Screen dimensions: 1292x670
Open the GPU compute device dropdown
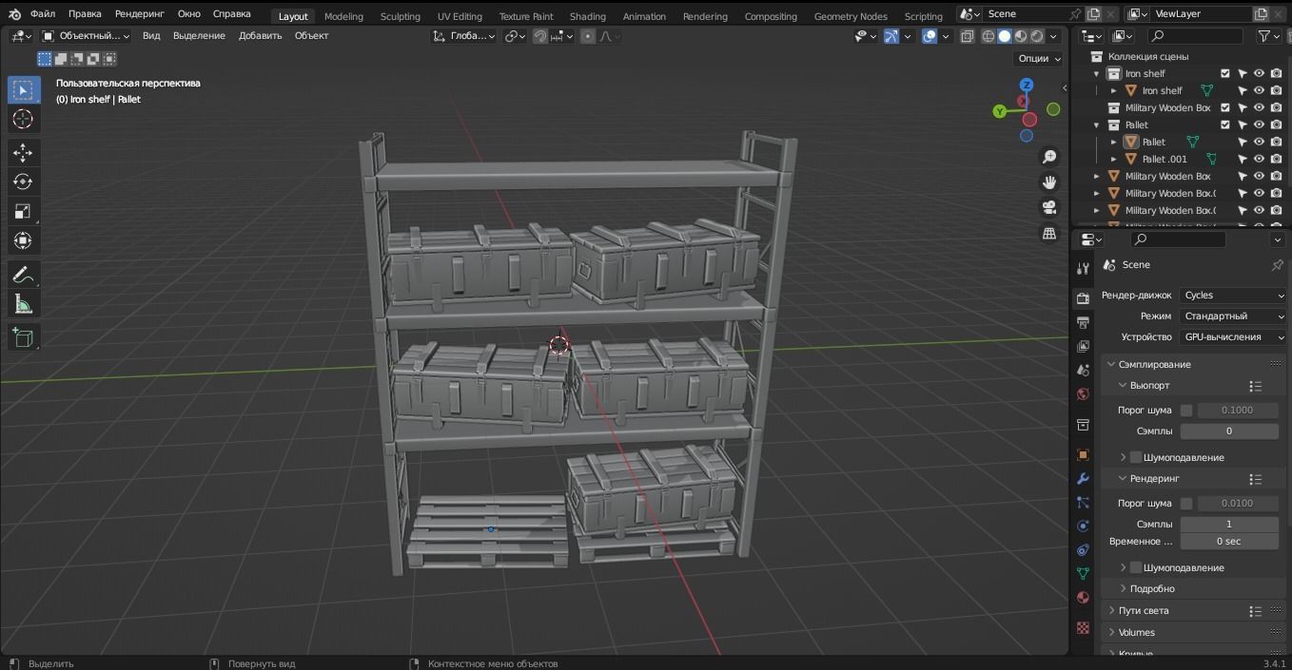1234,337
